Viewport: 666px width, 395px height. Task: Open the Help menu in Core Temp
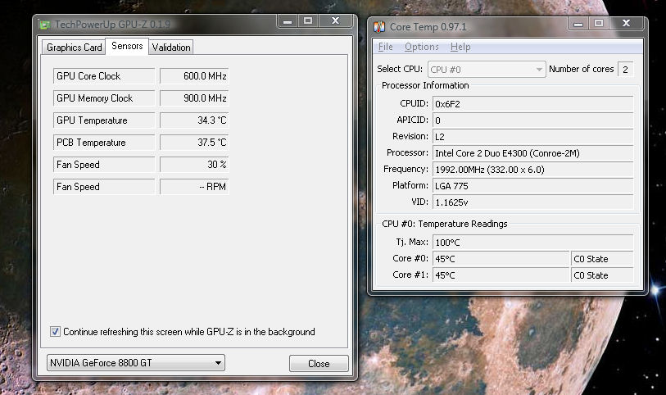460,47
